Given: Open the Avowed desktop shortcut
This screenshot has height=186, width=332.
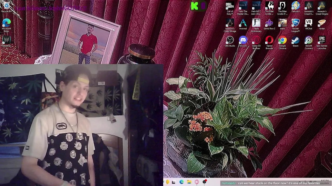Looking at the screenshot, I should [243, 24].
